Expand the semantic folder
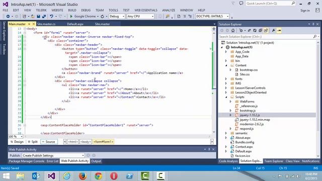The width and height of the screenshot is (322, 181). tap(226, 133)
